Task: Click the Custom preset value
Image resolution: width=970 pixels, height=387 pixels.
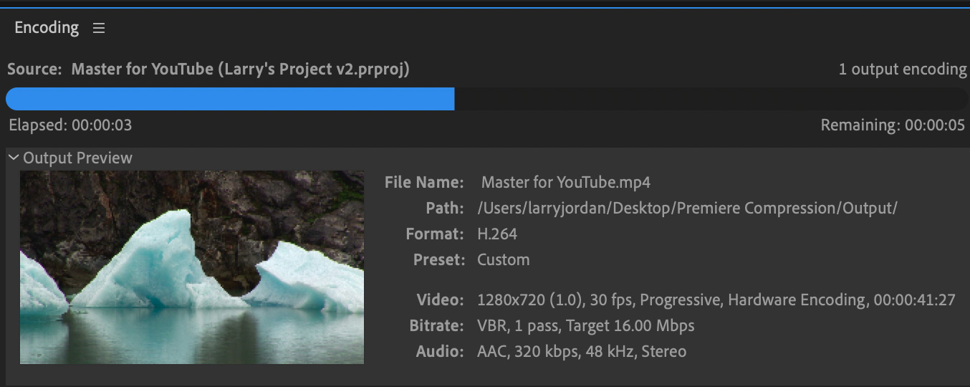Action: pos(504,259)
